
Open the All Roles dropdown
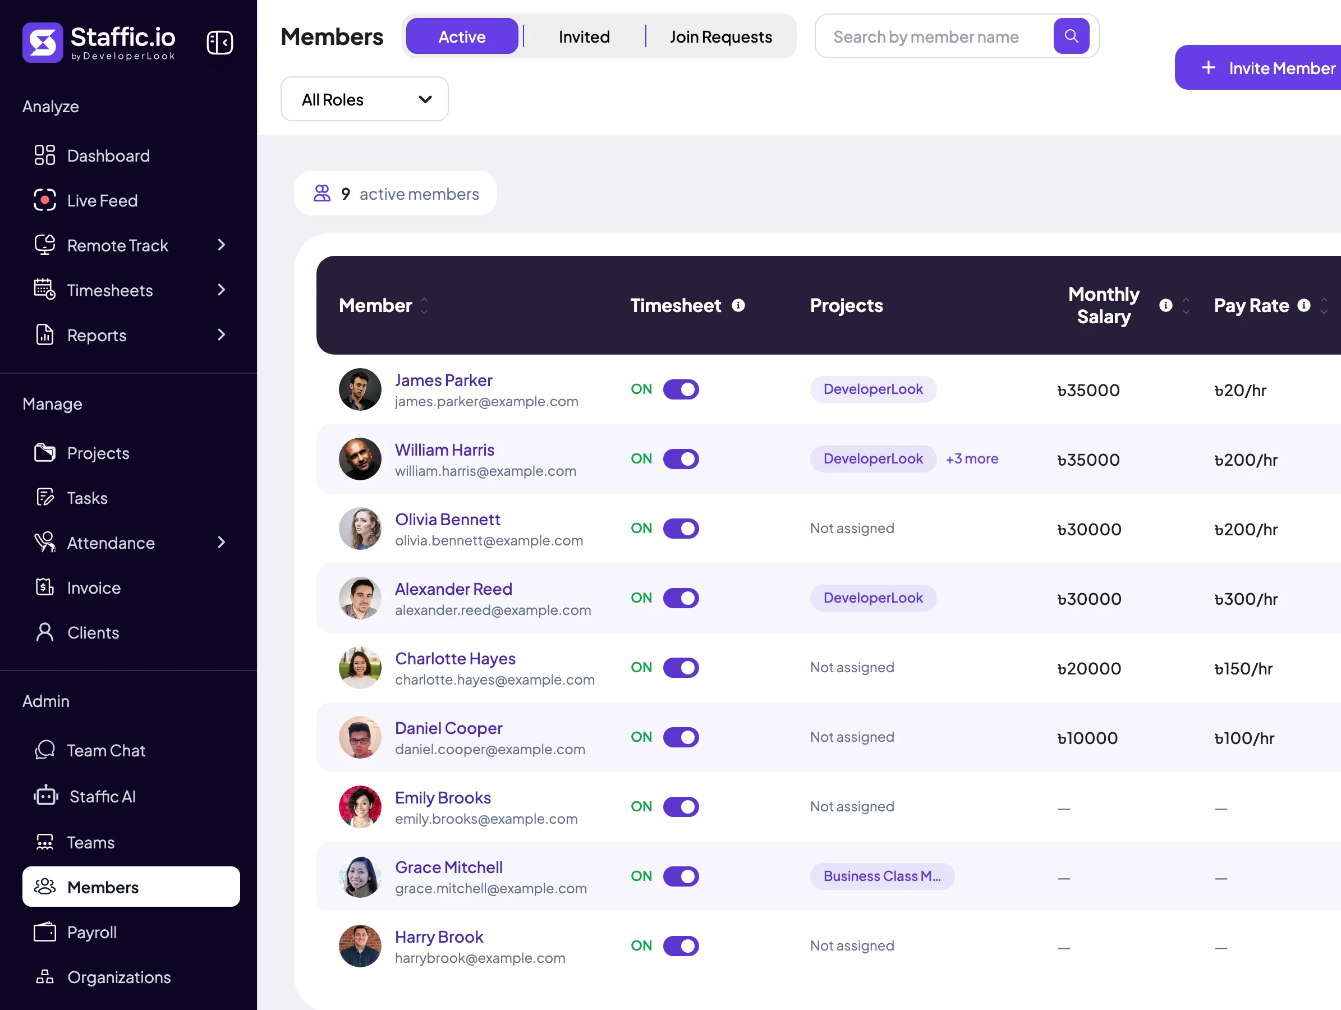(x=364, y=99)
